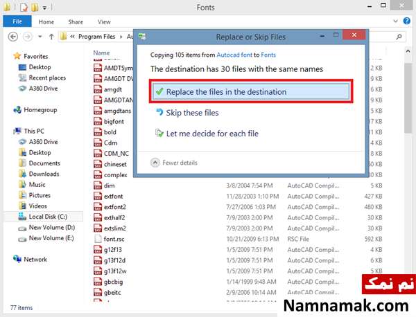Screen dimensions: 416x317
Task: Select the font.rsc file icon
Action: (98, 239)
